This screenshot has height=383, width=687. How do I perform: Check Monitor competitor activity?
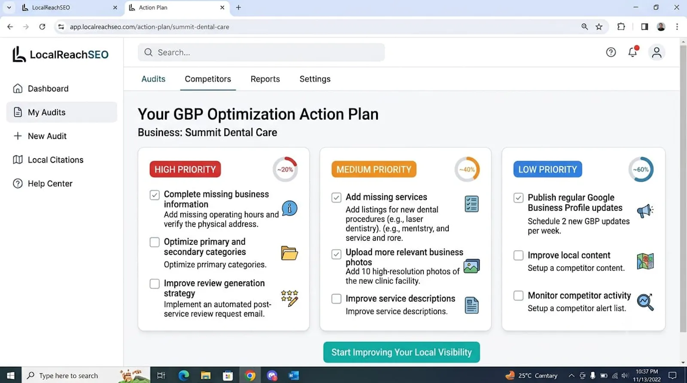[x=519, y=296]
